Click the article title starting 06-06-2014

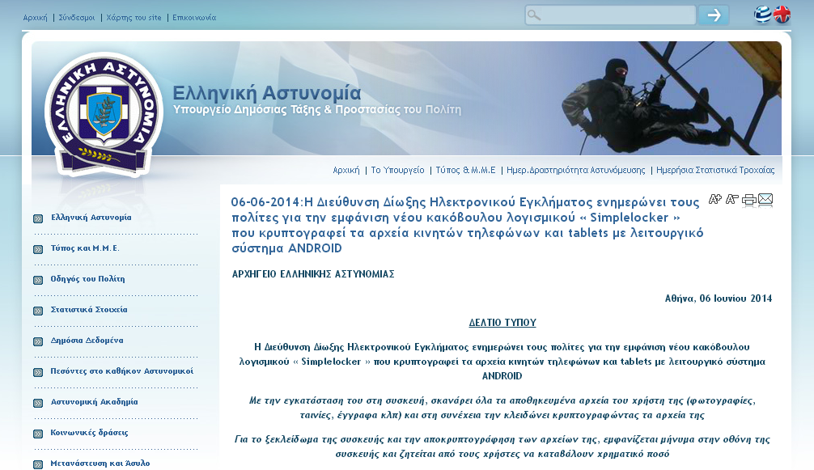[x=467, y=225]
